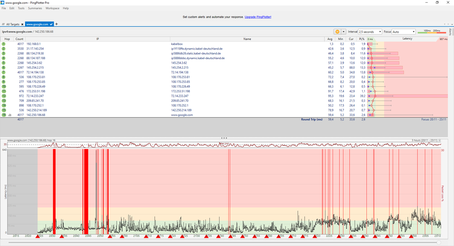Select hop 14 green circle icon

(x=4, y=105)
